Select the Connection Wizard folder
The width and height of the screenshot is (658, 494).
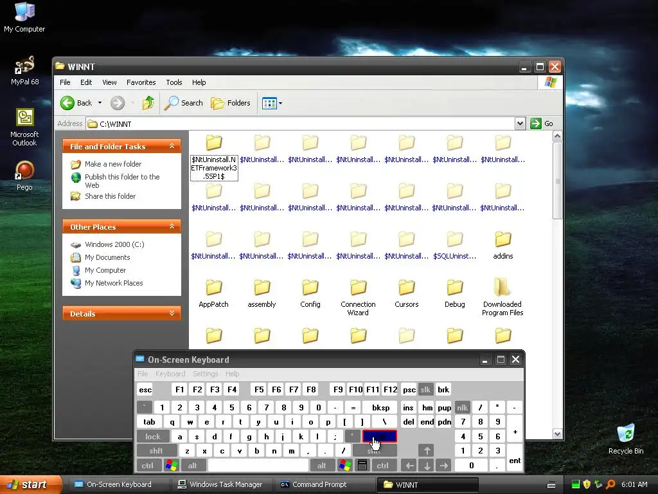[x=358, y=298]
